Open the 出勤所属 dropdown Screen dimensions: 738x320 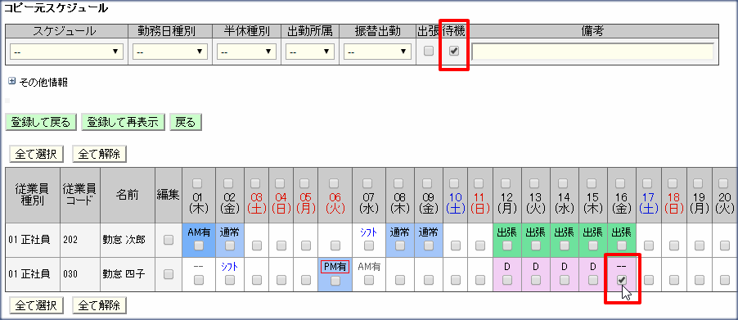pos(310,52)
